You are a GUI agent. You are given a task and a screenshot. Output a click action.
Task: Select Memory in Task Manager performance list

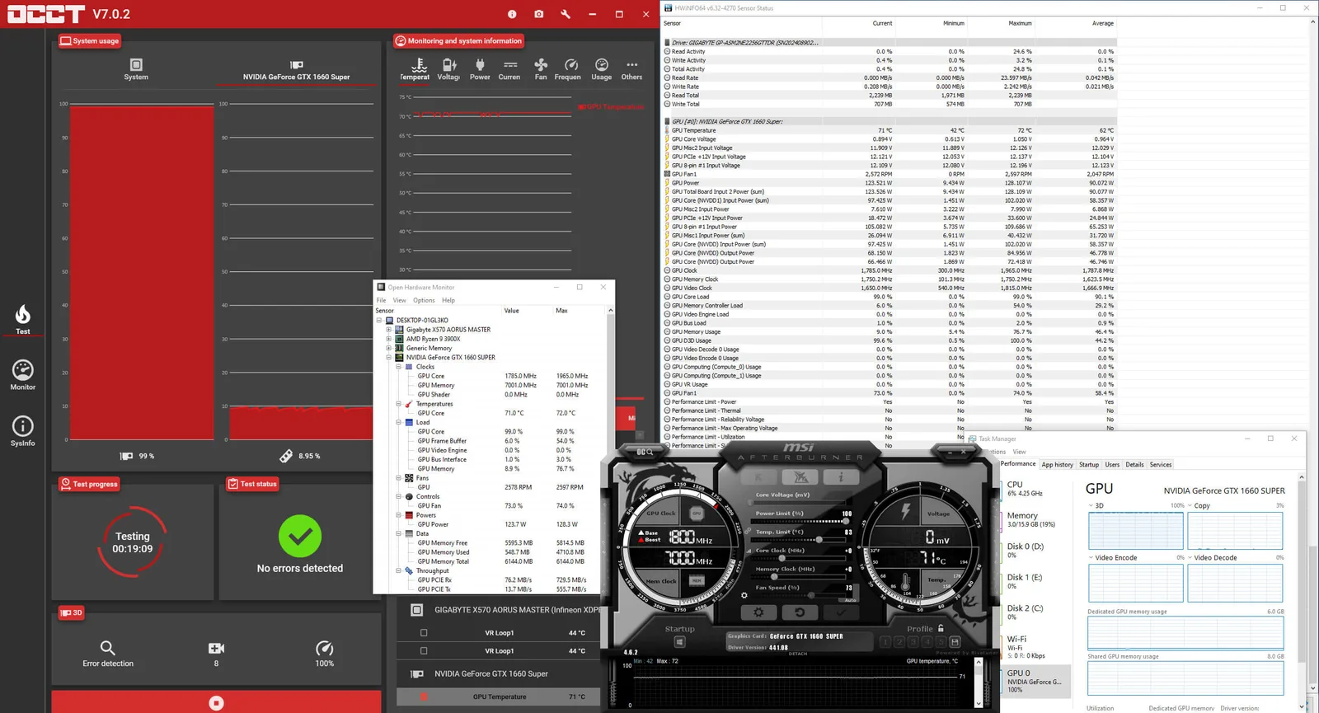pyautogui.click(x=1036, y=519)
